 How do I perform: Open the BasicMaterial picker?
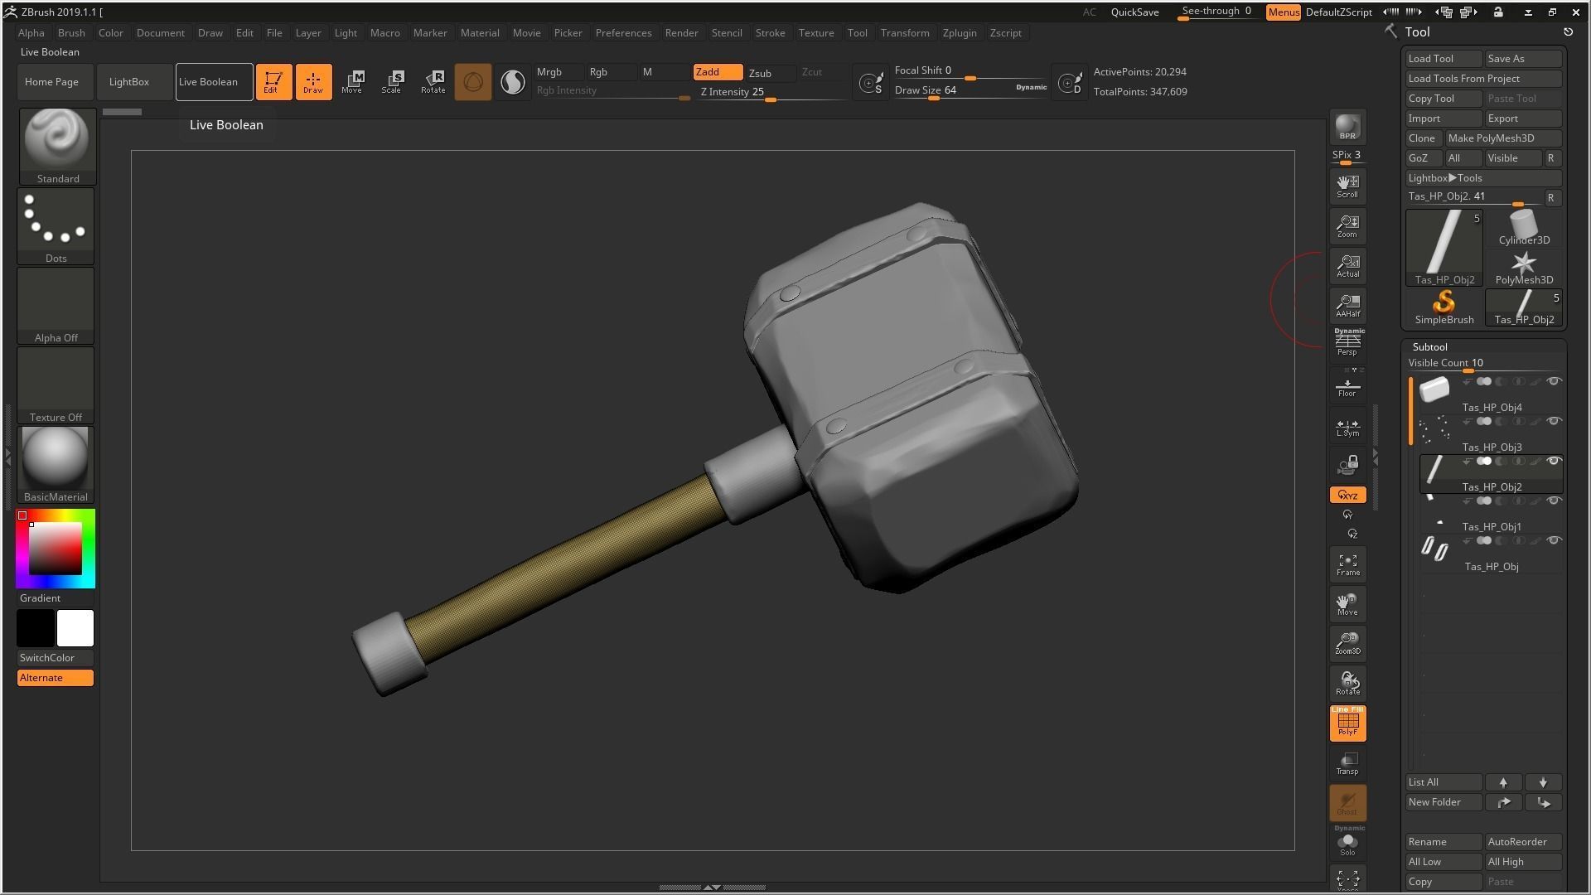tap(56, 465)
